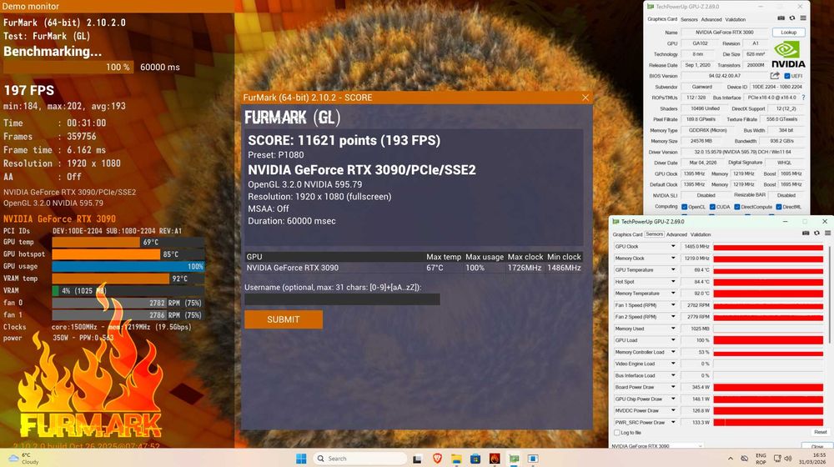
Task: Open Task View on the taskbar
Action: [417, 459]
